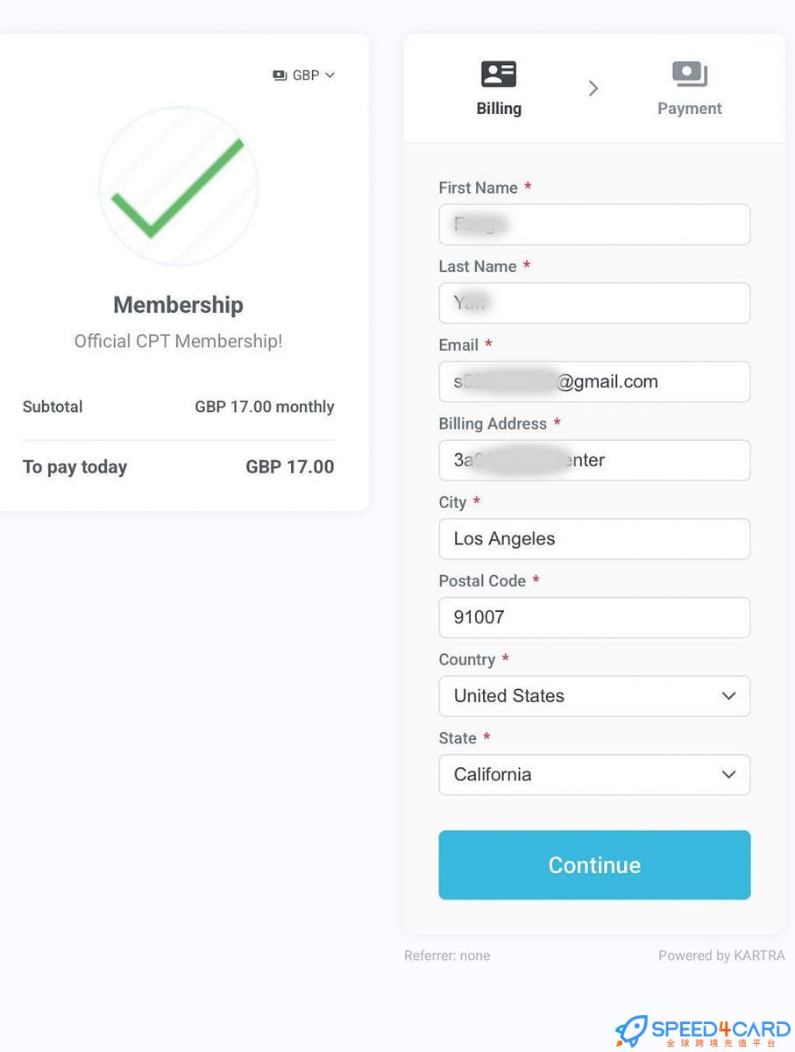Switch to the Payment step tab
795x1052 pixels.
click(690, 108)
